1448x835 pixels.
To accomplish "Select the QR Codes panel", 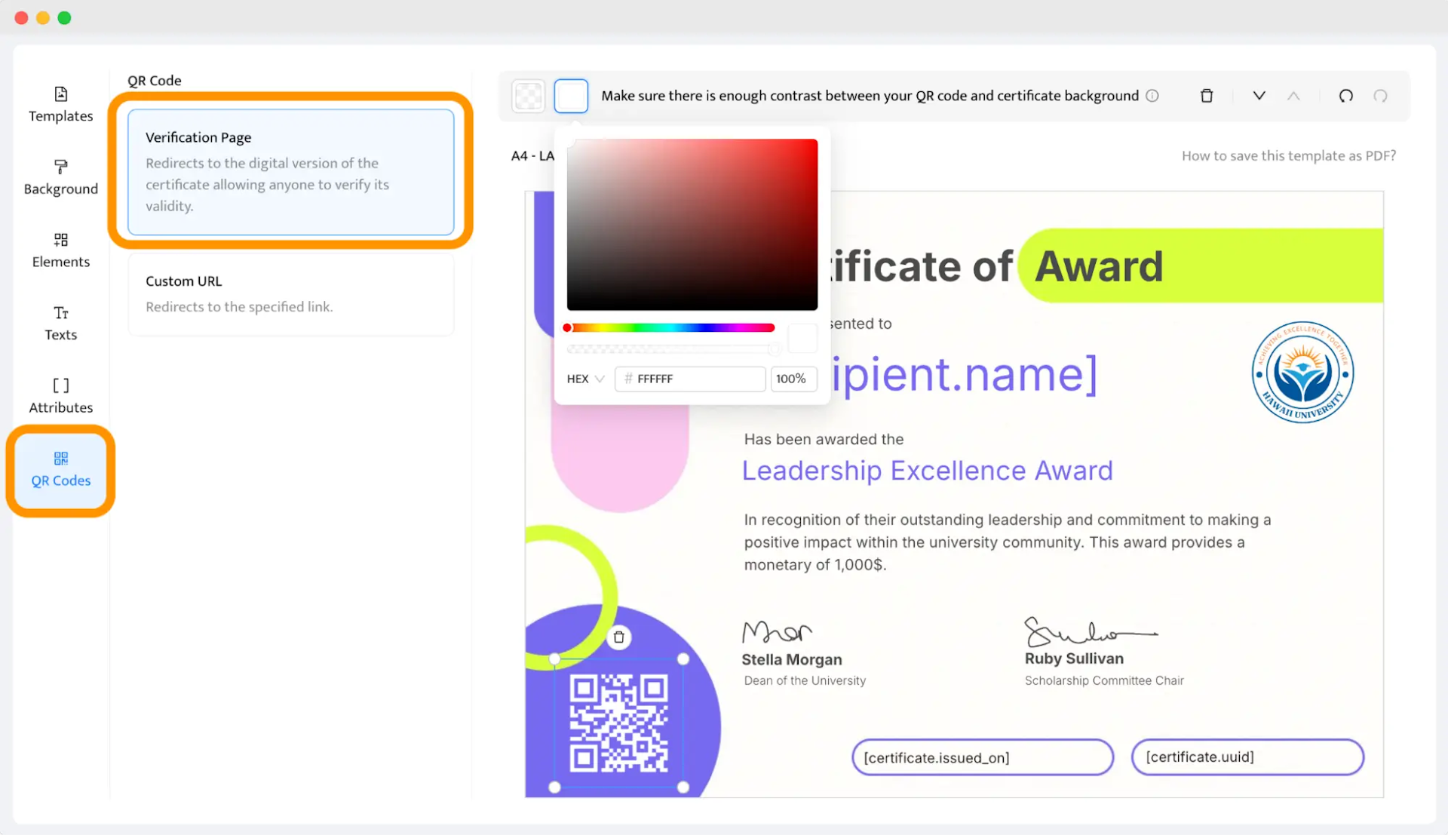I will (60, 469).
